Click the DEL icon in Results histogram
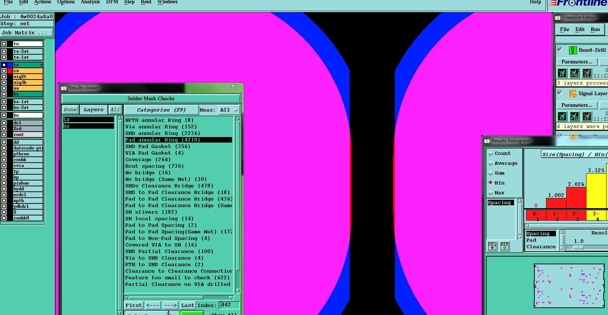The image size is (608, 315). [492, 246]
